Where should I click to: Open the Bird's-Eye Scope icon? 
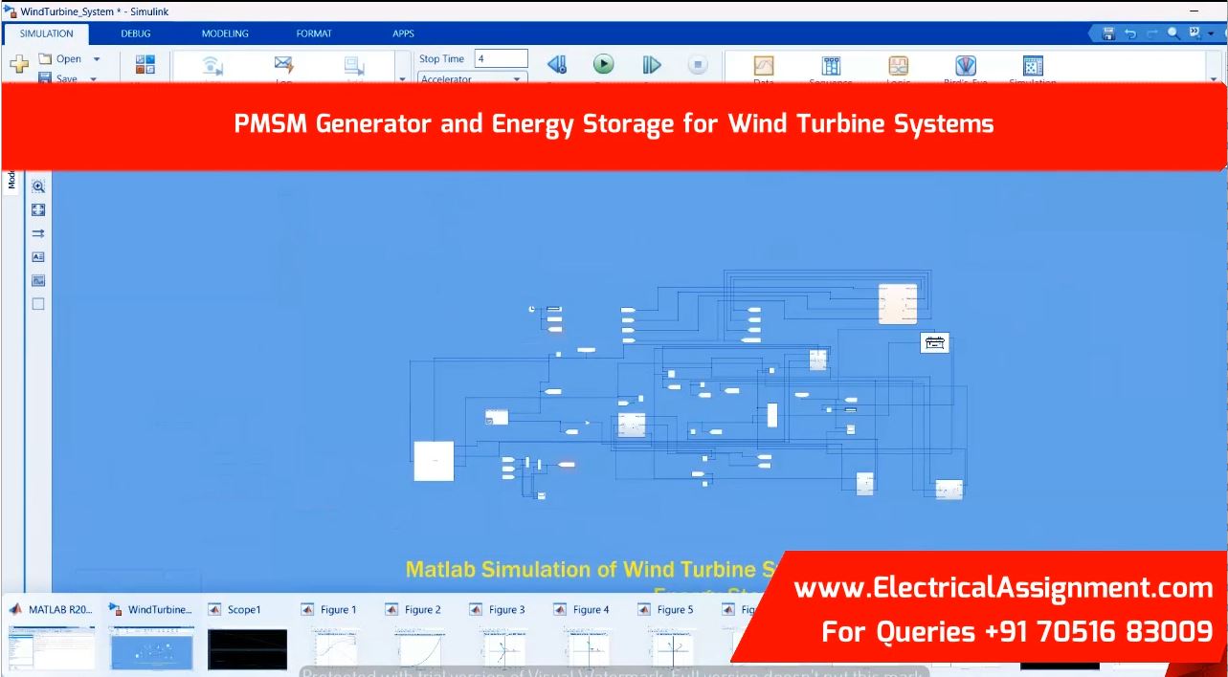pyautogui.click(x=966, y=66)
